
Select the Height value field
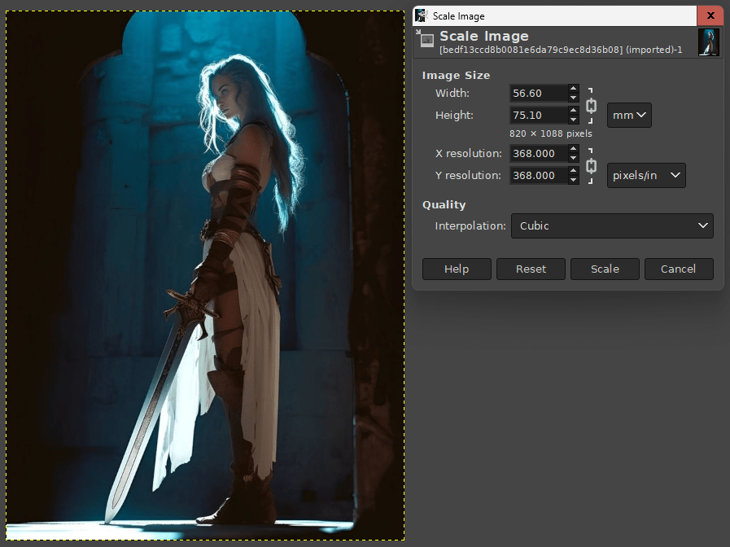pos(538,116)
